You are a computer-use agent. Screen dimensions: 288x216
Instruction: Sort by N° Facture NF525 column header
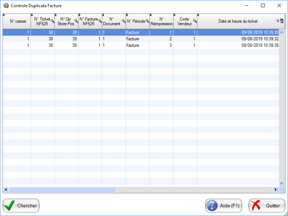89,21
